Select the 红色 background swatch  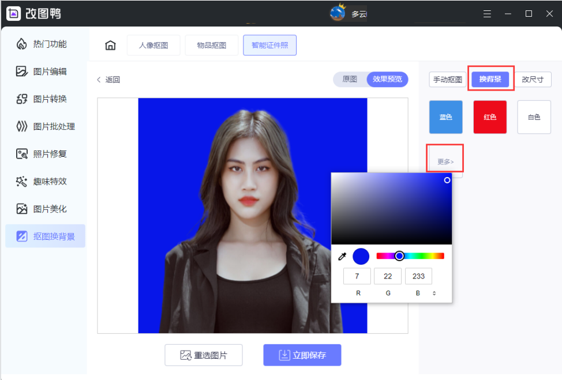pyautogui.click(x=489, y=116)
